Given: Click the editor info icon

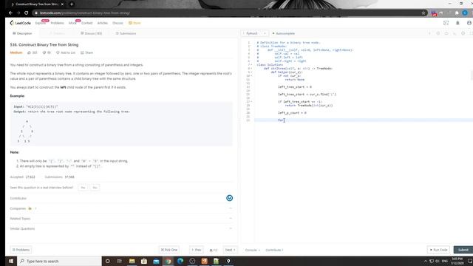Looking at the screenshot, I should click(429, 33).
